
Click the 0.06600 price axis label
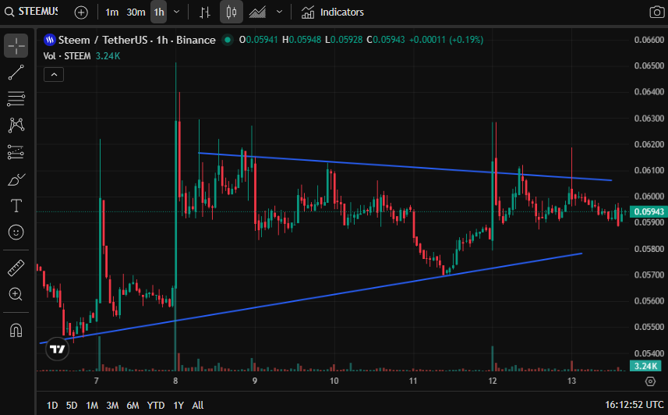click(649, 40)
